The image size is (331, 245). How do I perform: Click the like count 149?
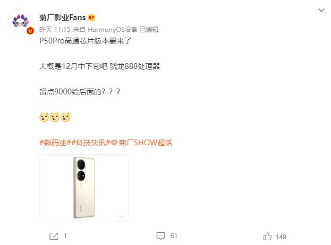pyautogui.click(x=281, y=237)
